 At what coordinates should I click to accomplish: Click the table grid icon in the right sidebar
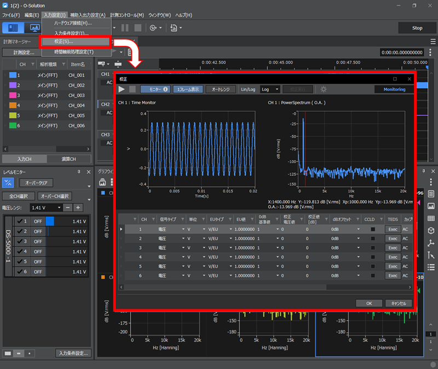(x=431, y=218)
